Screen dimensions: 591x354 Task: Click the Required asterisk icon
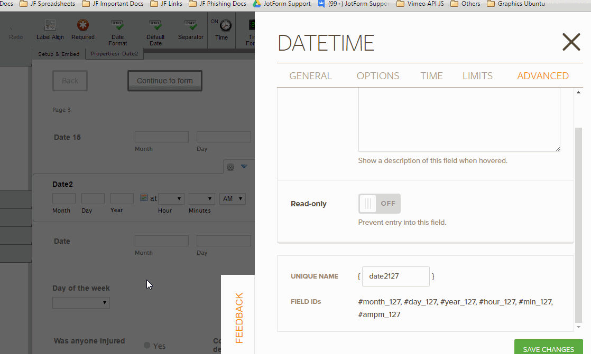(82, 25)
